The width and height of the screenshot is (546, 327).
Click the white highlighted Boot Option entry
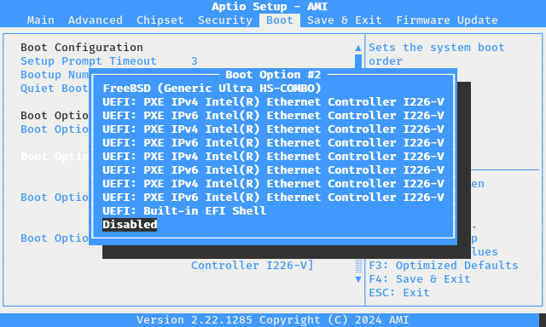point(55,157)
